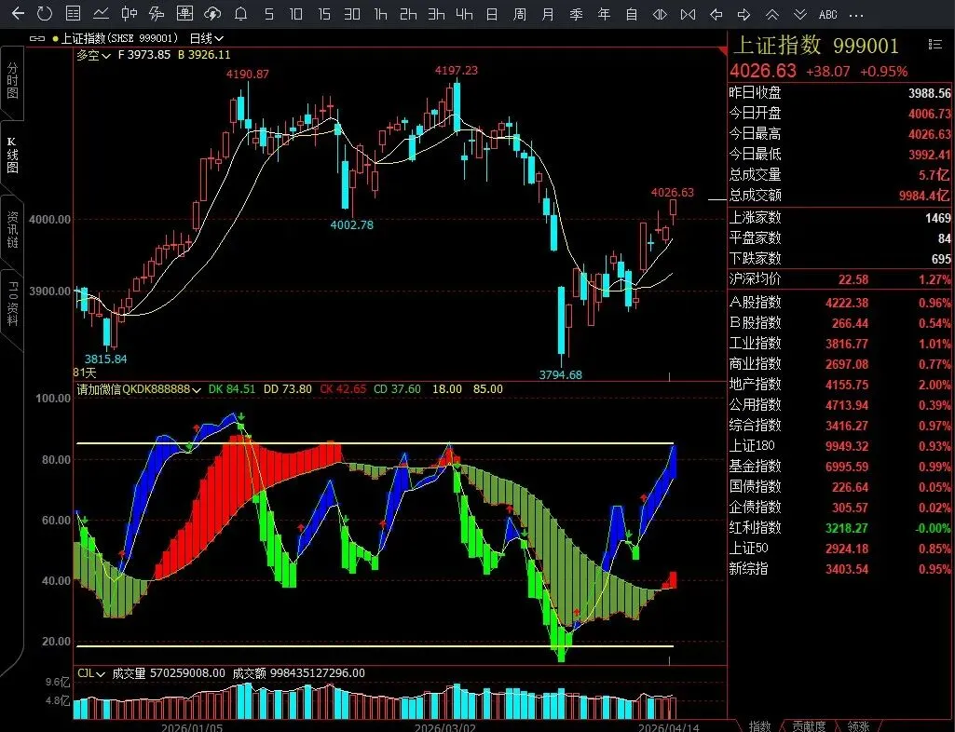Select the candlestick K-line chart icon
The height and width of the screenshot is (732, 955).
pos(129,13)
